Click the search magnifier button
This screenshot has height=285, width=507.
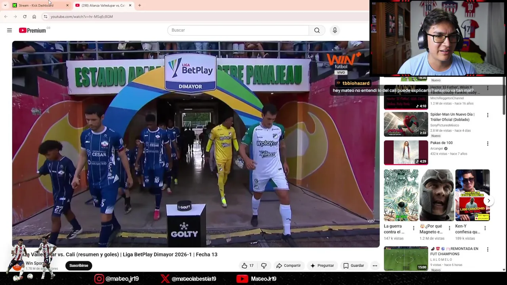[317, 30]
